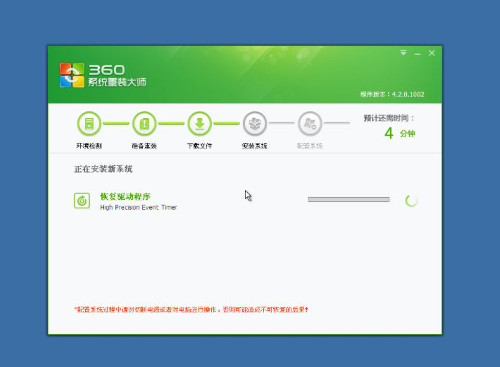Image resolution: width=500 pixels, height=367 pixels.
Task: Click the green restore-driver icon
Action: pyautogui.click(x=82, y=200)
